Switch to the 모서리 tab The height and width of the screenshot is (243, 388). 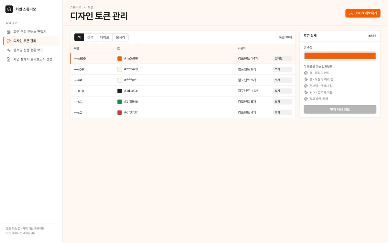click(120, 37)
